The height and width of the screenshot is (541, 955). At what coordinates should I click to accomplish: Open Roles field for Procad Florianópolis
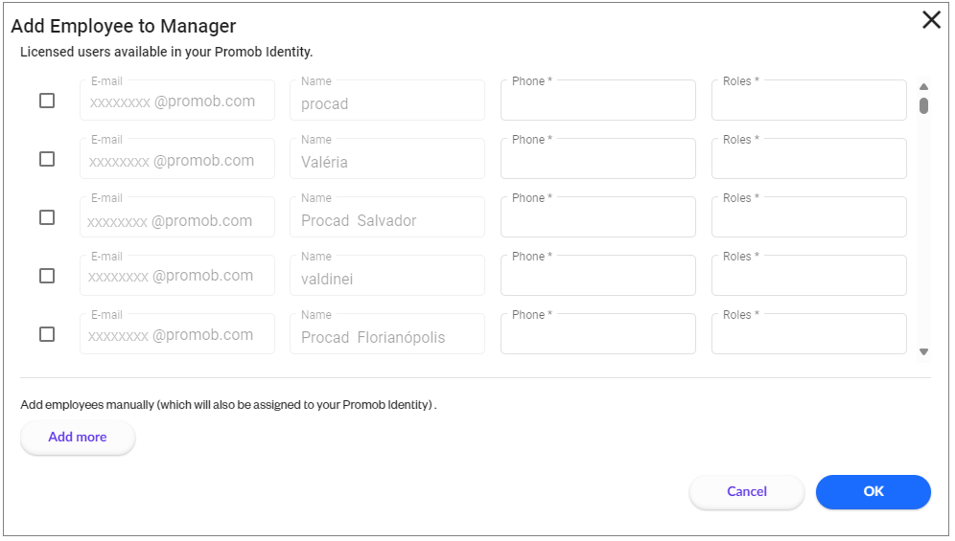808,335
